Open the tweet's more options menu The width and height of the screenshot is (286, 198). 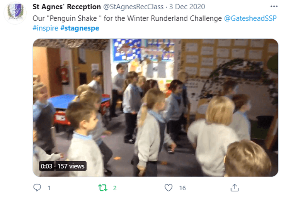pos(274,7)
